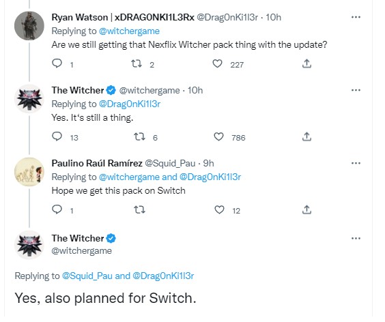Image resolution: width=385 pixels, height=322 pixels.
Task: Like Ryan Watson's tweet with 227 likes
Action: 217,64
